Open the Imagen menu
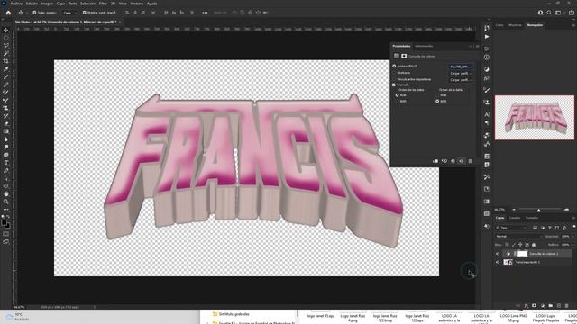The width and height of the screenshot is (577, 324). [47, 4]
